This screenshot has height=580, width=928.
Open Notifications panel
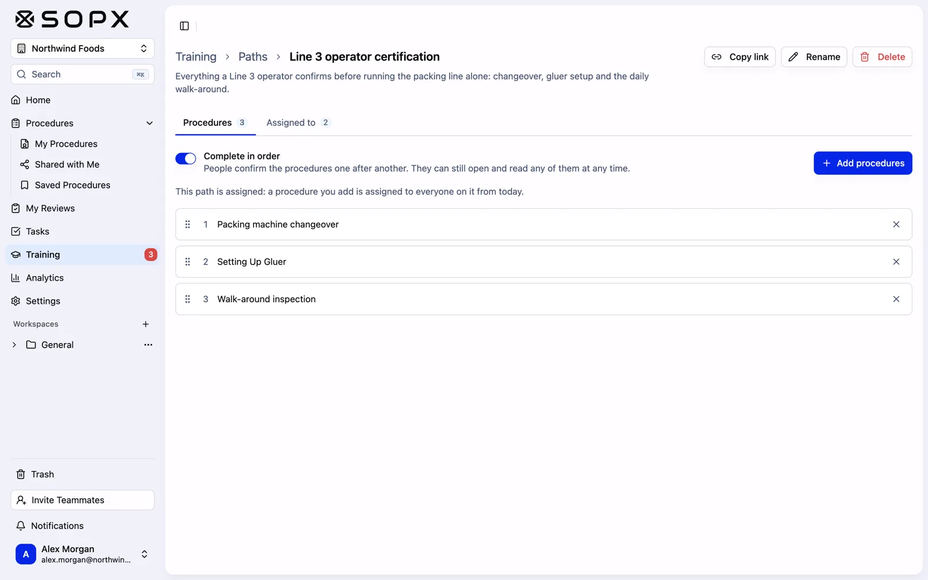pyautogui.click(x=82, y=525)
